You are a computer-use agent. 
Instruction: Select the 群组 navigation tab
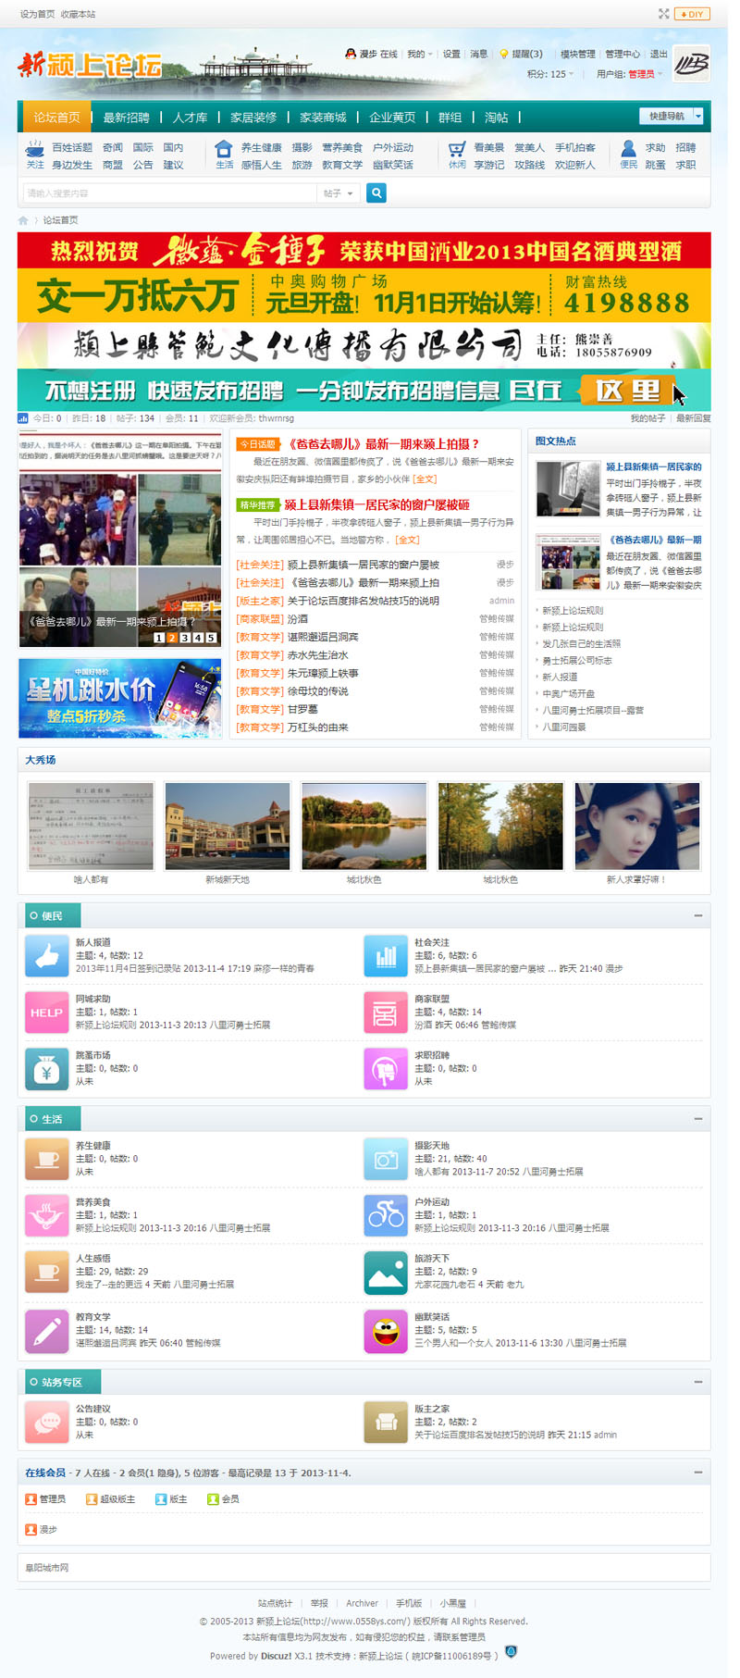point(450,118)
